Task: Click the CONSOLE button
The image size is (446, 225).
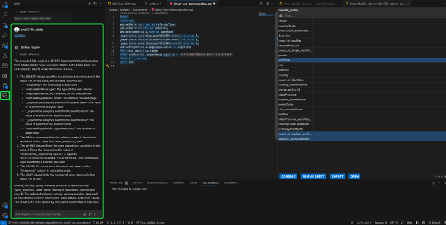Action: point(288,176)
